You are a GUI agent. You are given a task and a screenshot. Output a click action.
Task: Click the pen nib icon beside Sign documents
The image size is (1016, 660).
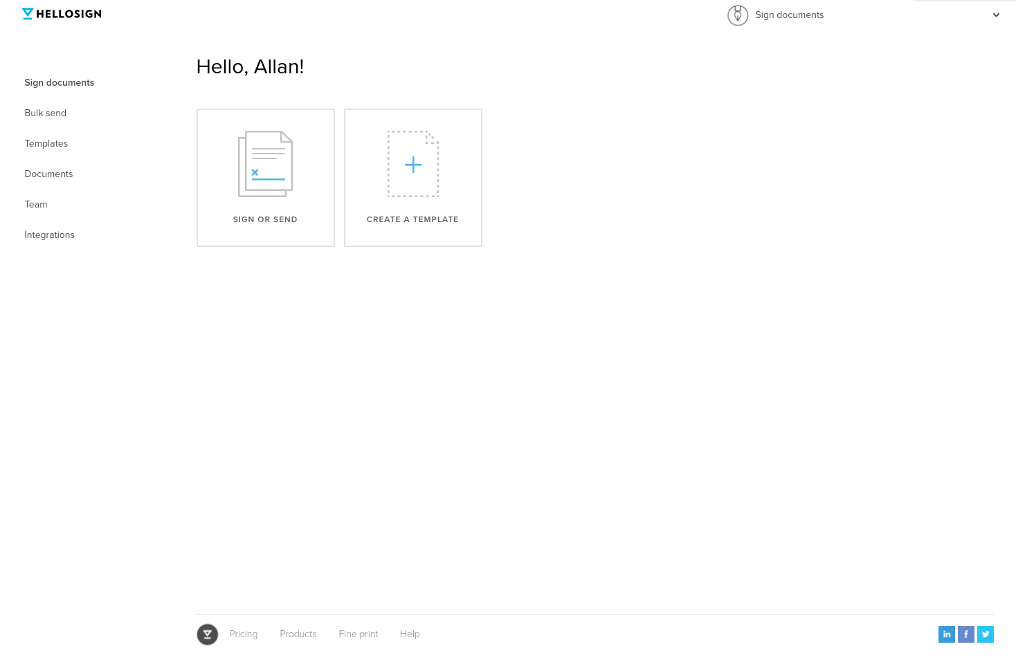point(738,15)
